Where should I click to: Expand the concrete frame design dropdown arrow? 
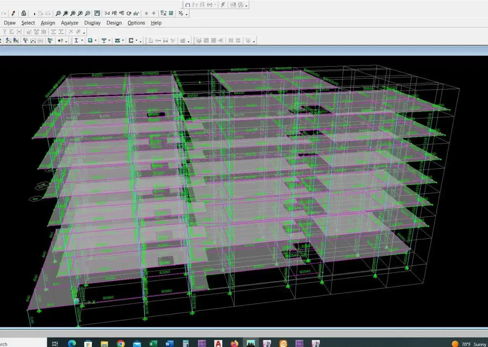96,41
